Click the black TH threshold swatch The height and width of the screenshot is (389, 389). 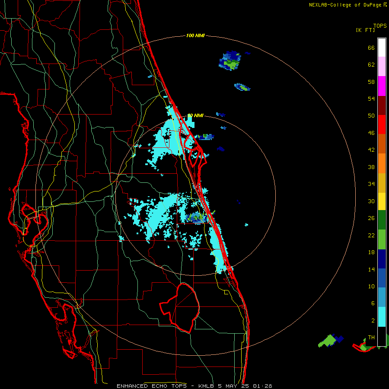(382, 336)
